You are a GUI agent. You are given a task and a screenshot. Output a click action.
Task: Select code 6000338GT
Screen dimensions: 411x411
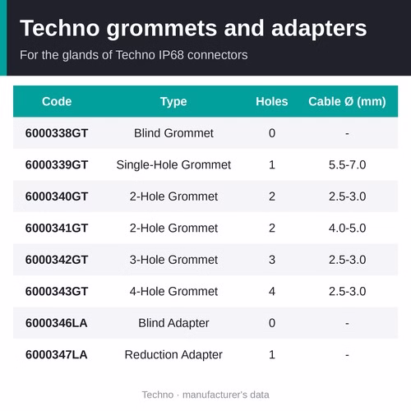(x=57, y=133)
